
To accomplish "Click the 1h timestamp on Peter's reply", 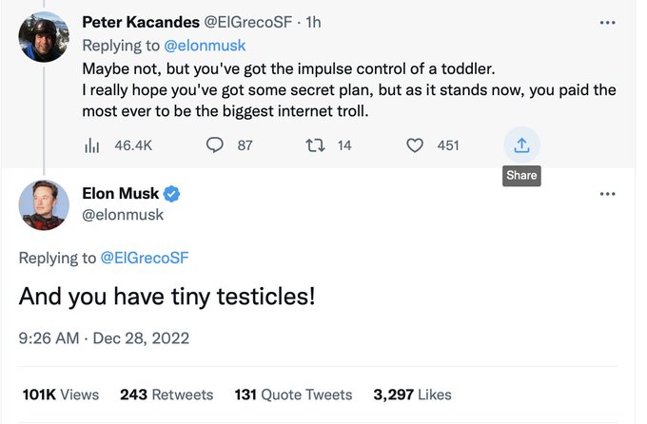I will [314, 21].
